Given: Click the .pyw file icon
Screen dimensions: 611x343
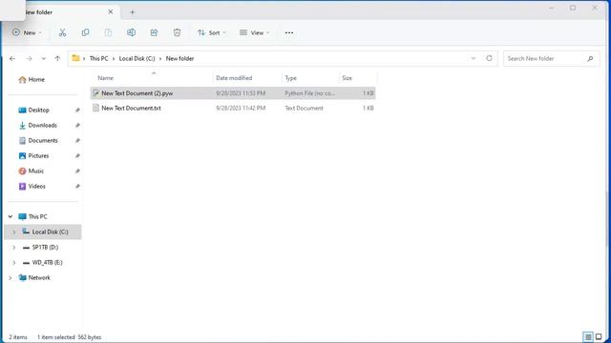Looking at the screenshot, I should pos(95,93).
